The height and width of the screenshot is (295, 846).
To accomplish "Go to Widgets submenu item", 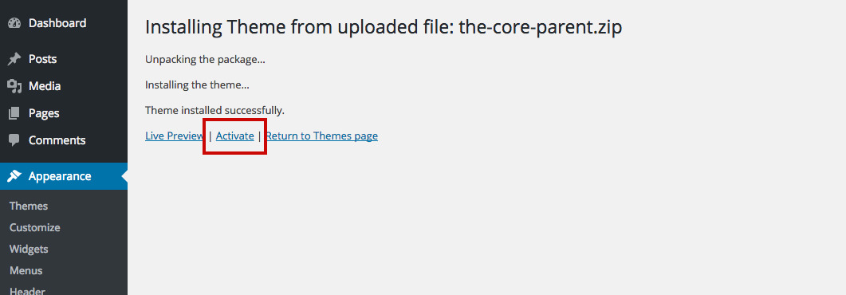I will [29, 250].
